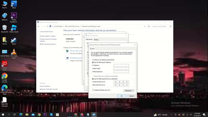This screenshot has width=208, height=117.
Task: Open Change advanced sharing settings link
Action: point(48,40)
